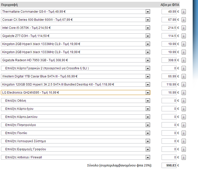Click the 67.99 price field
The image size is (198, 169).
click(x=169, y=20)
